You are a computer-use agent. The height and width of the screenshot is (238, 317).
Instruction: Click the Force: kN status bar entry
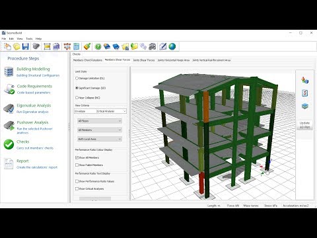[x=233, y=206]
